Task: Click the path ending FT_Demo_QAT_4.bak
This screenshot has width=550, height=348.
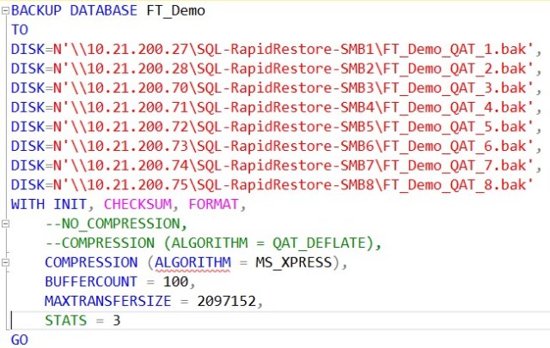Action: (293, 107)
